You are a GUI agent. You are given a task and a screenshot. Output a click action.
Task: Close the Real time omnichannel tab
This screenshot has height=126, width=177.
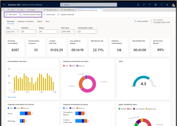[x=101, y=10]
